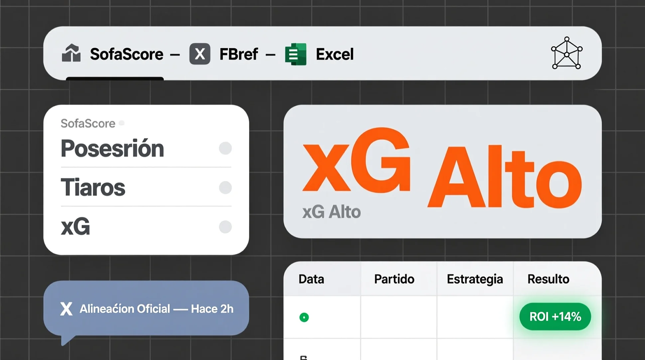645x360 pixels.
Task: Click the SofaScore house icon
Action: point(71,53)
